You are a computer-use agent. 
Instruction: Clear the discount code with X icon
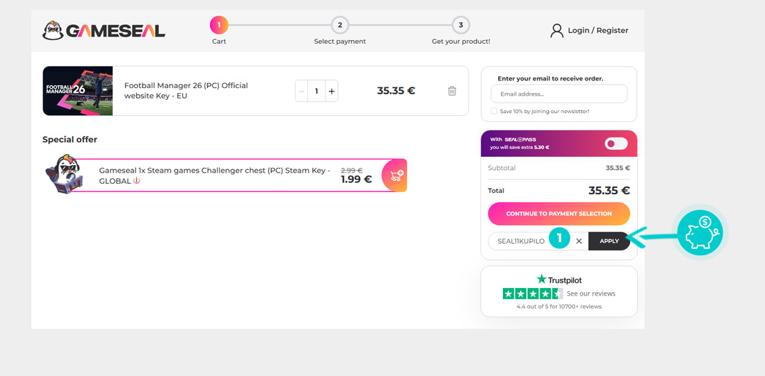(579, 241)
